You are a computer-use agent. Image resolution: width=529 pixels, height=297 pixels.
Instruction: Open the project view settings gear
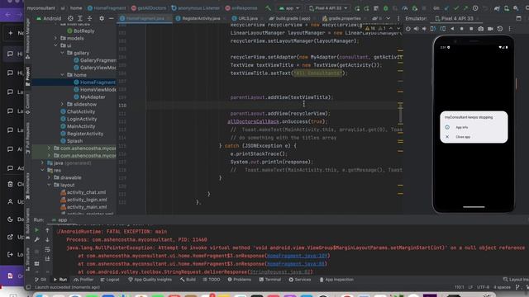tap(102, 18)
